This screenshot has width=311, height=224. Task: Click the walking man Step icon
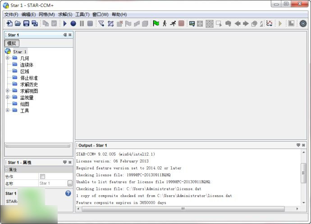click(x=165, y=23)
